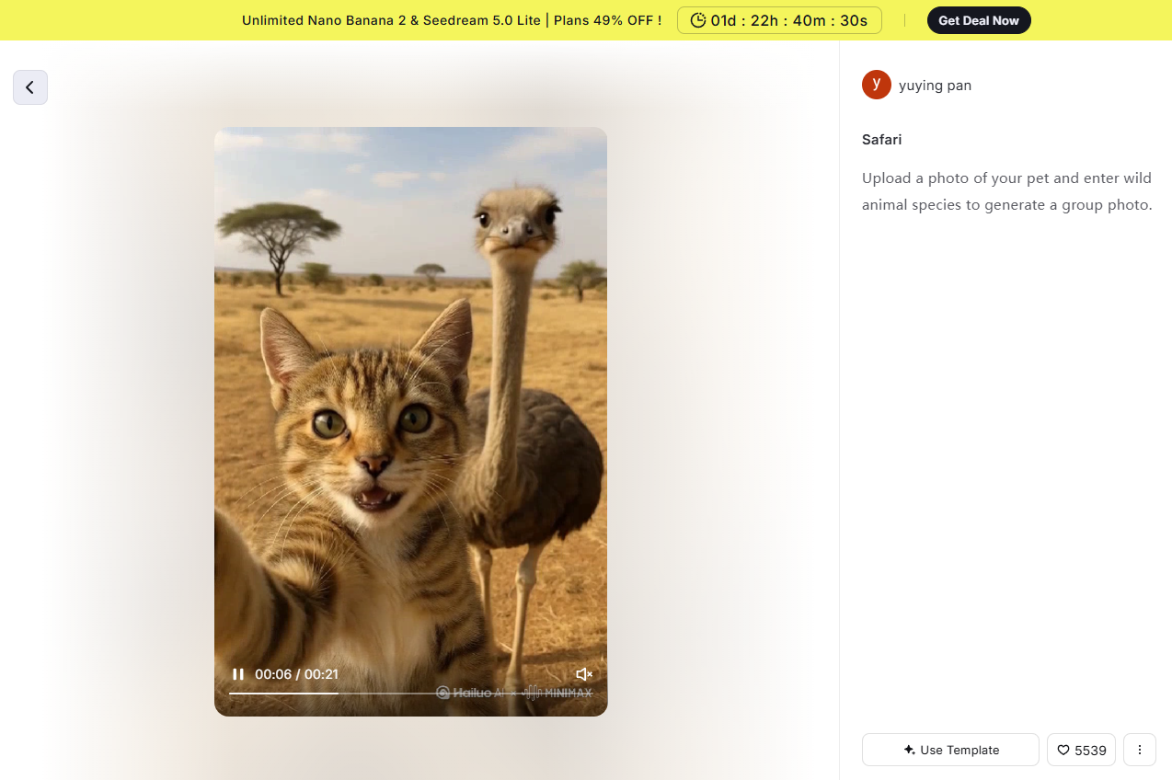The image size is (1172, 780).
Task: Pause the playing video
Action: (238, 673)
